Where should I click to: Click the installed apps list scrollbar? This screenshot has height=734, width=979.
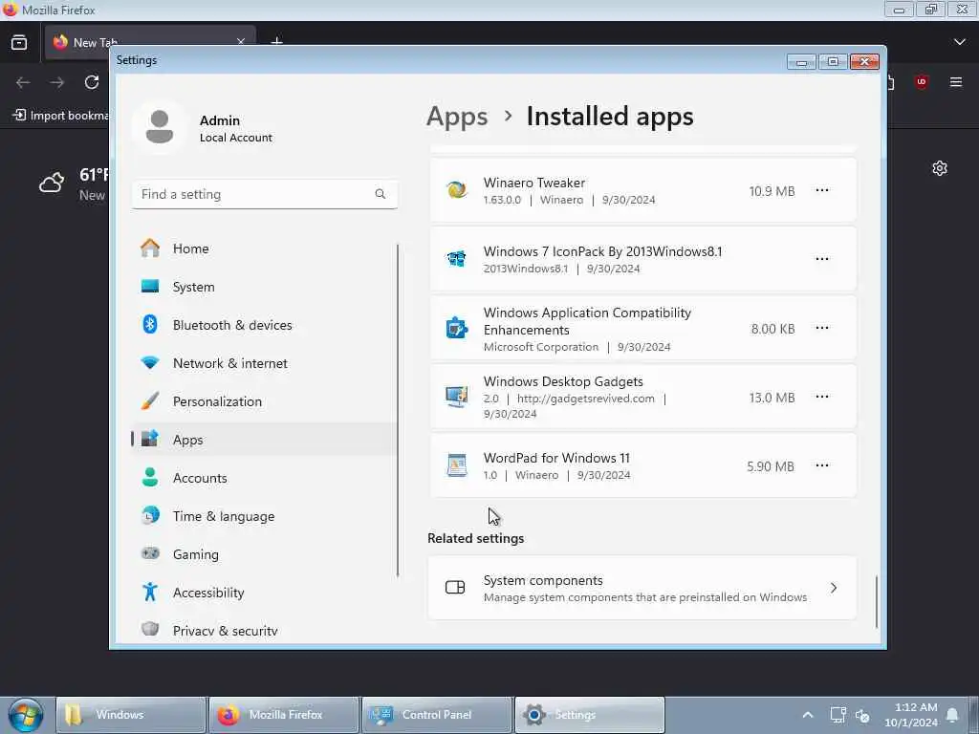(876, 601)
